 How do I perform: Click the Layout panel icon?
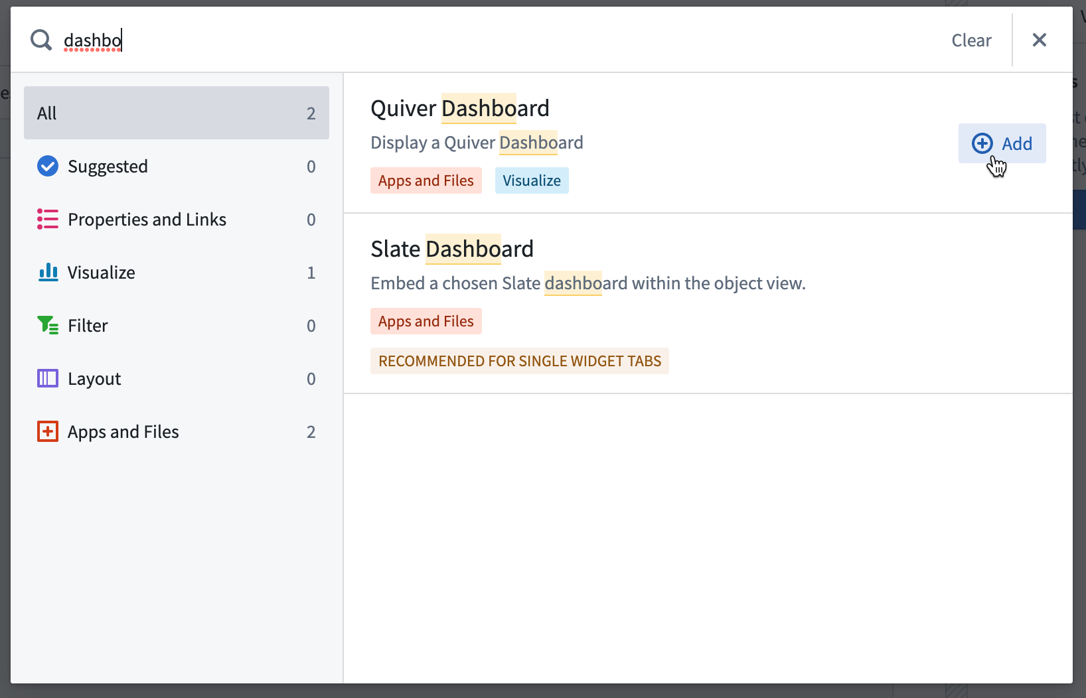coord(48,378)
